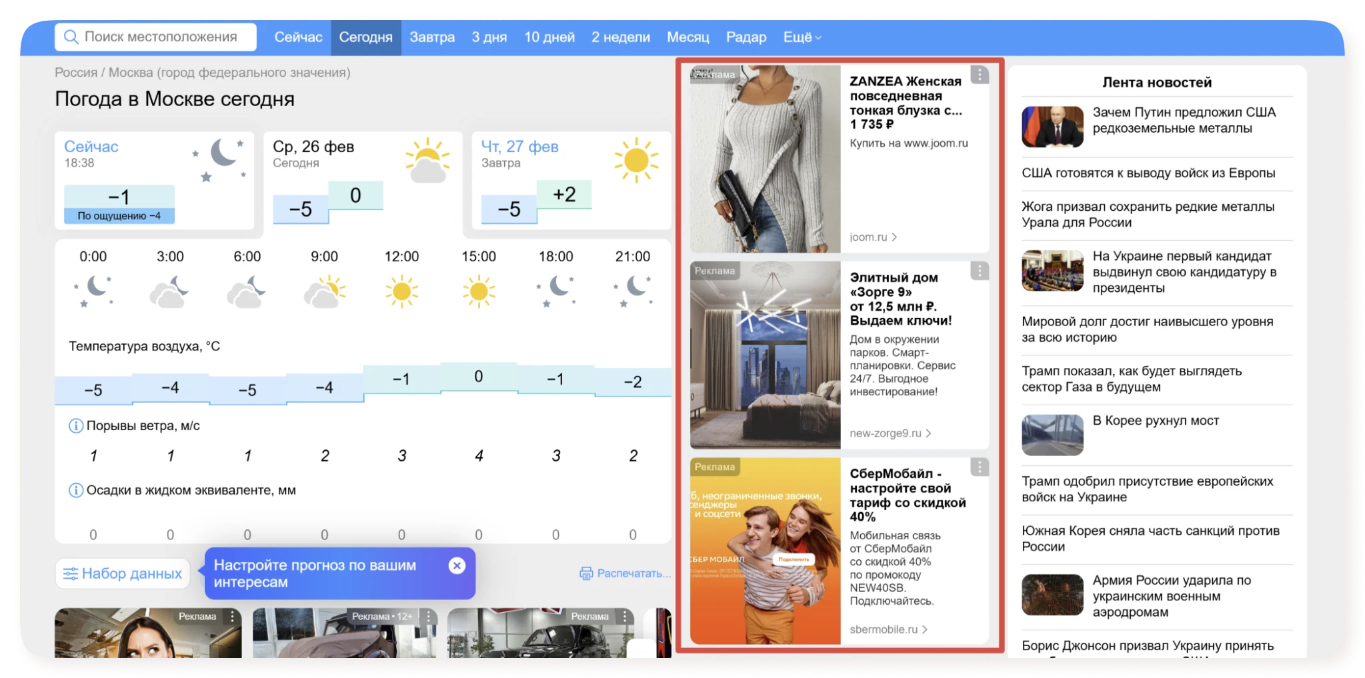Open the Зорге 9 ad options menu
This screenshot has width=1365, height=678.
tap(979, 271)
